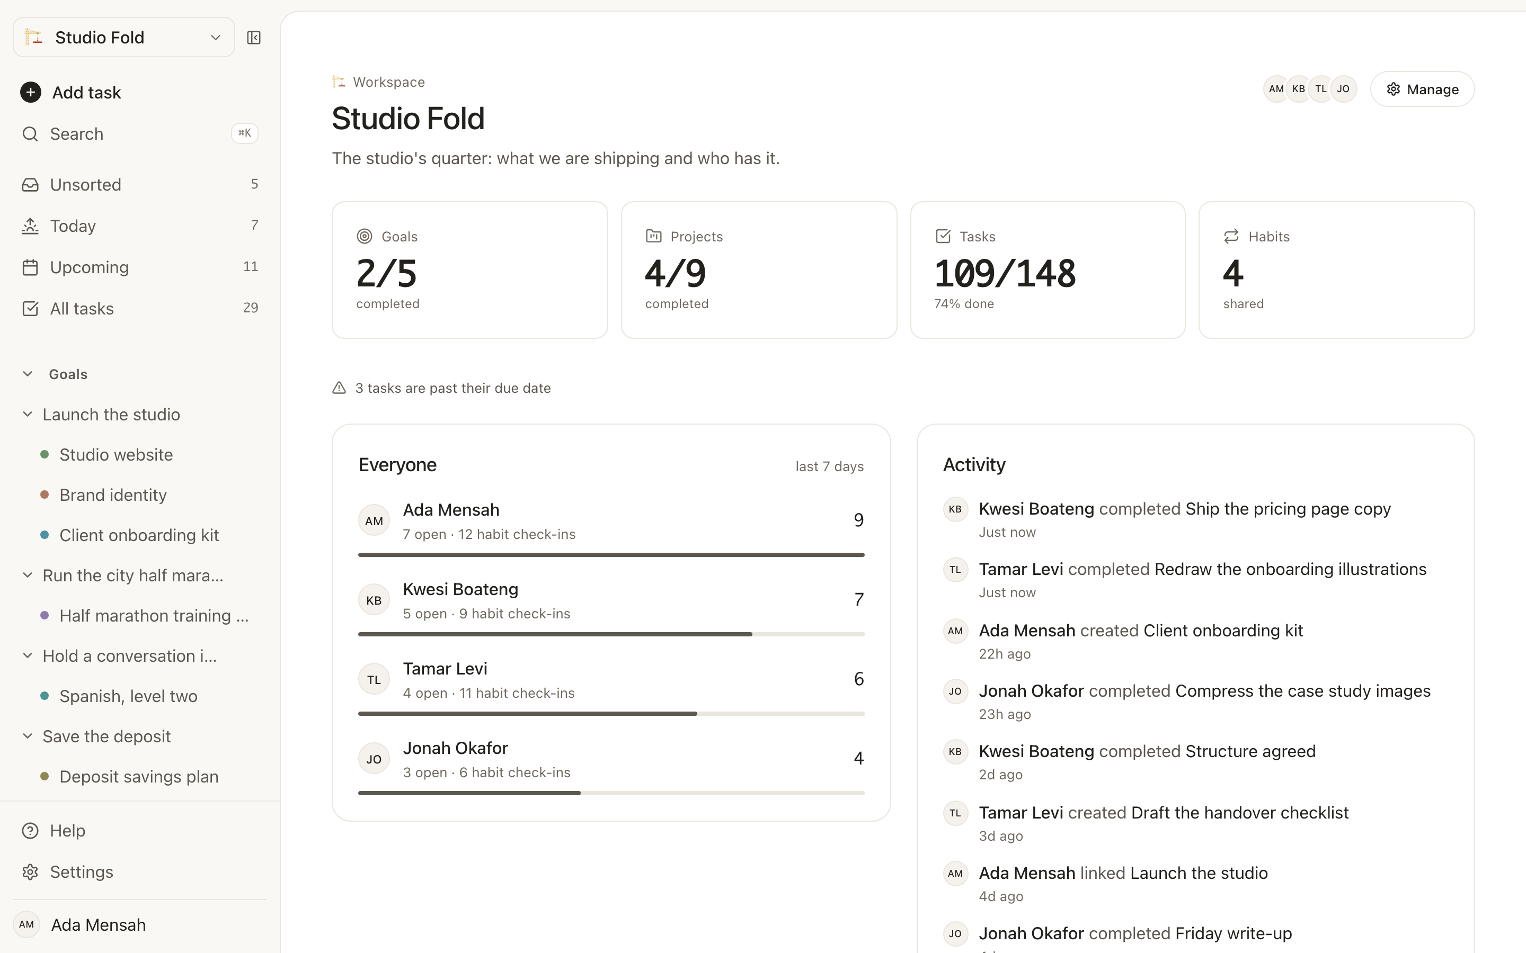The width and height of the screenshot is (1526, 953).
Task: Click the Search magnifier icon
Action: (30, 133)
